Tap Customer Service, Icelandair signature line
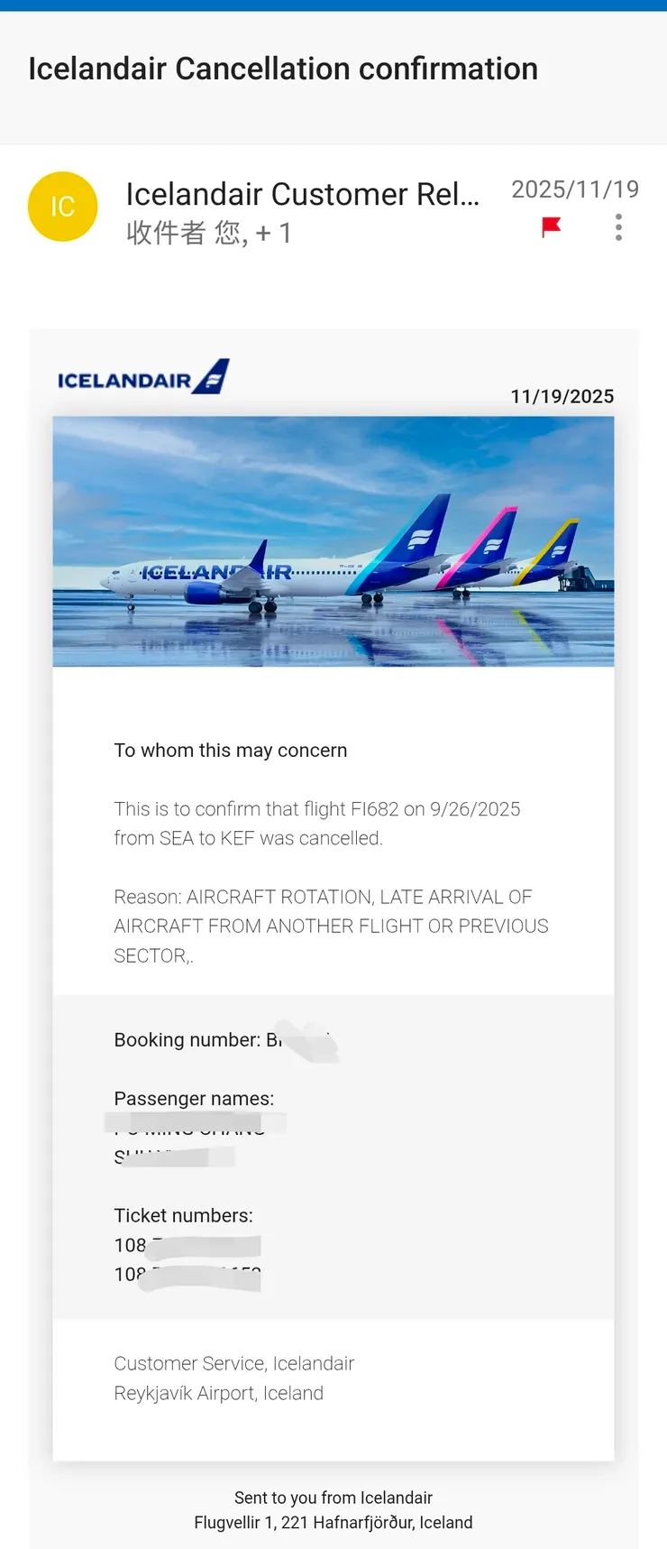Screen dimensions: 667x1549 (x=234, y=1363)
